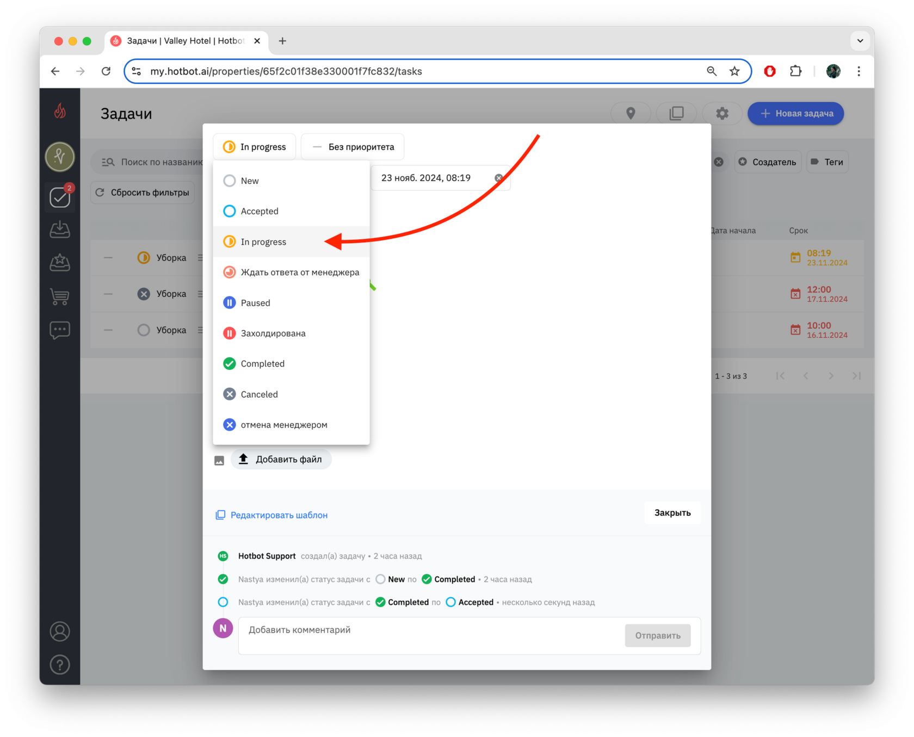Click the browser reload button
Image resolution: width=914 pixels, height=737 pixels.
[x=106, y=71]
